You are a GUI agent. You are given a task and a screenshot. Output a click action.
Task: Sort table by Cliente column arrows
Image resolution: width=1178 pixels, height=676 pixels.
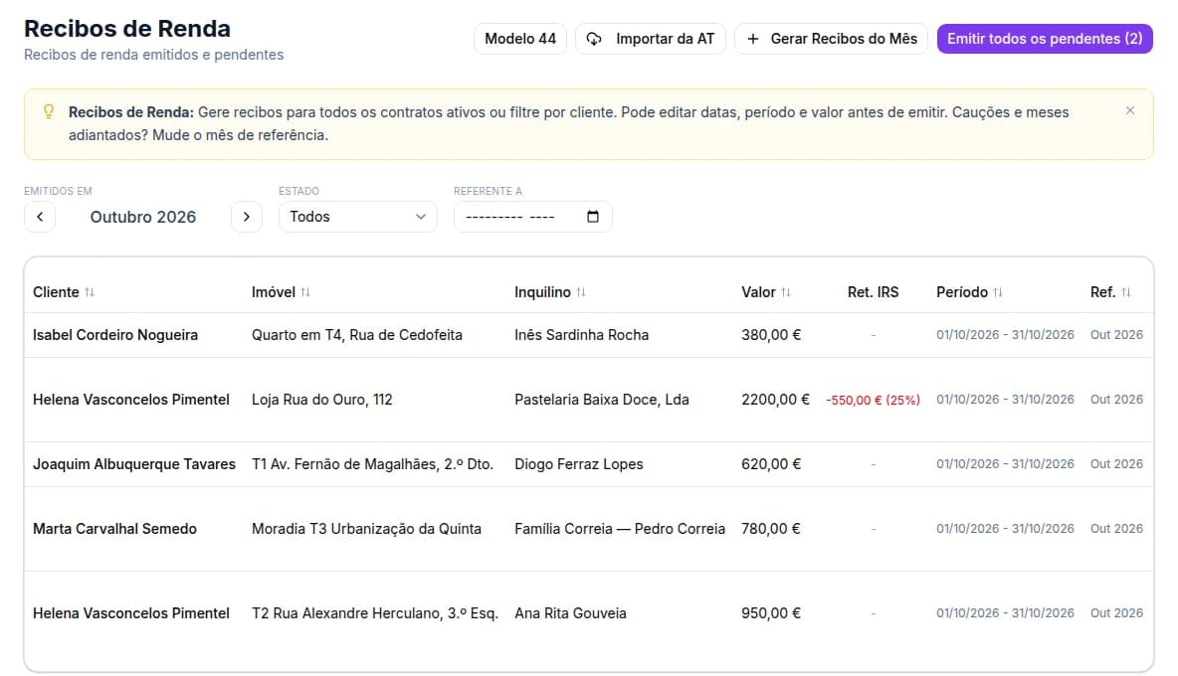tap(90, 292)
